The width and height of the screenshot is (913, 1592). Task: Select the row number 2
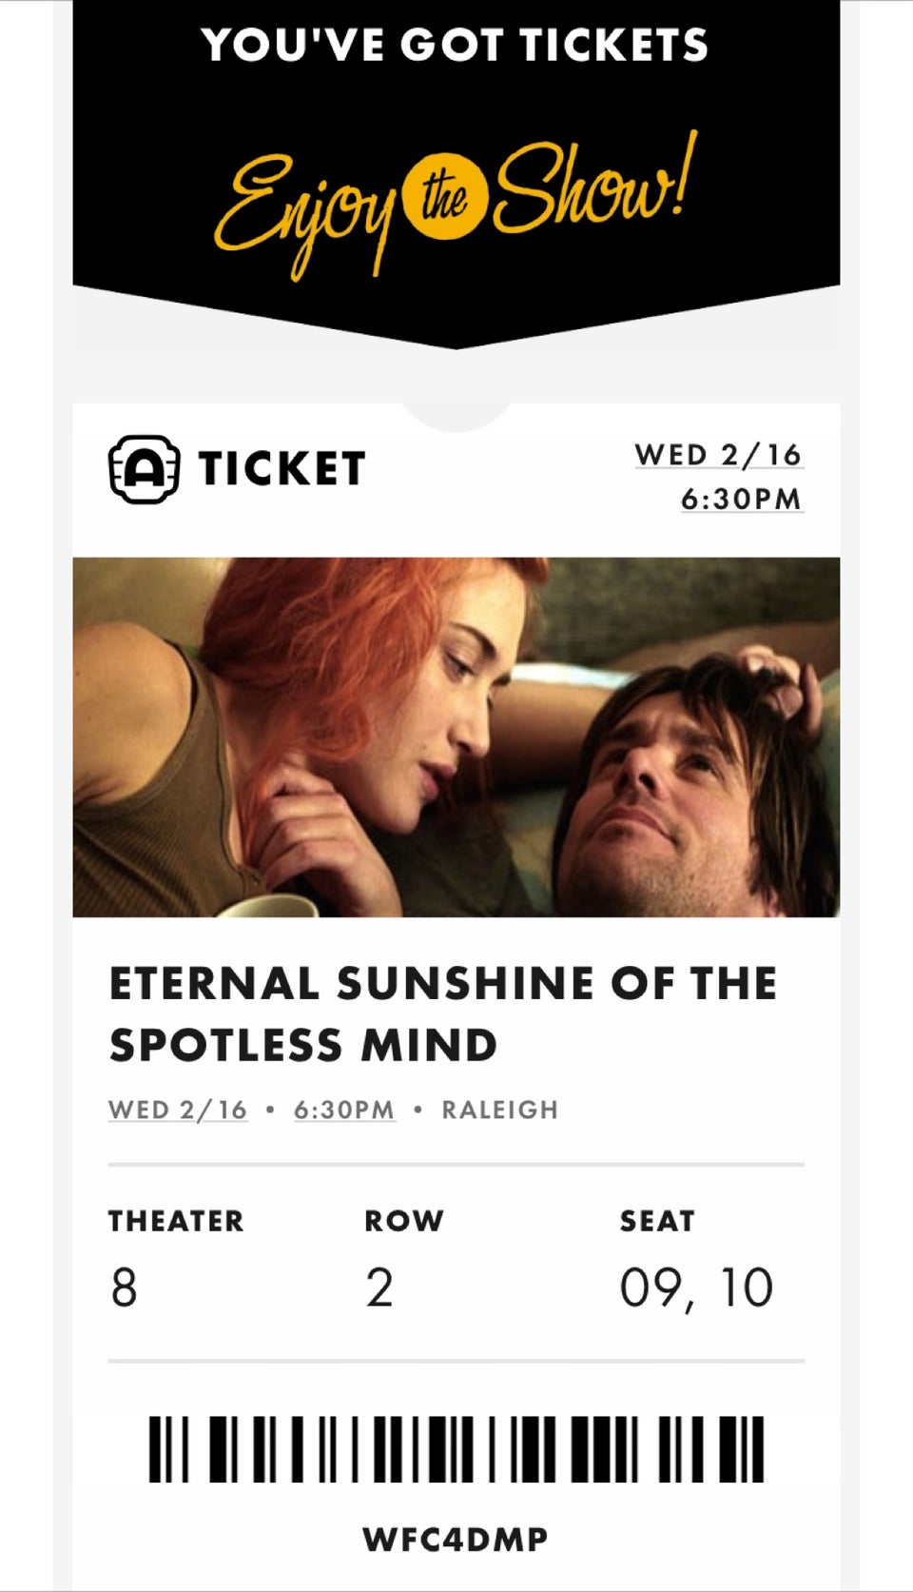click(379, 1288)
